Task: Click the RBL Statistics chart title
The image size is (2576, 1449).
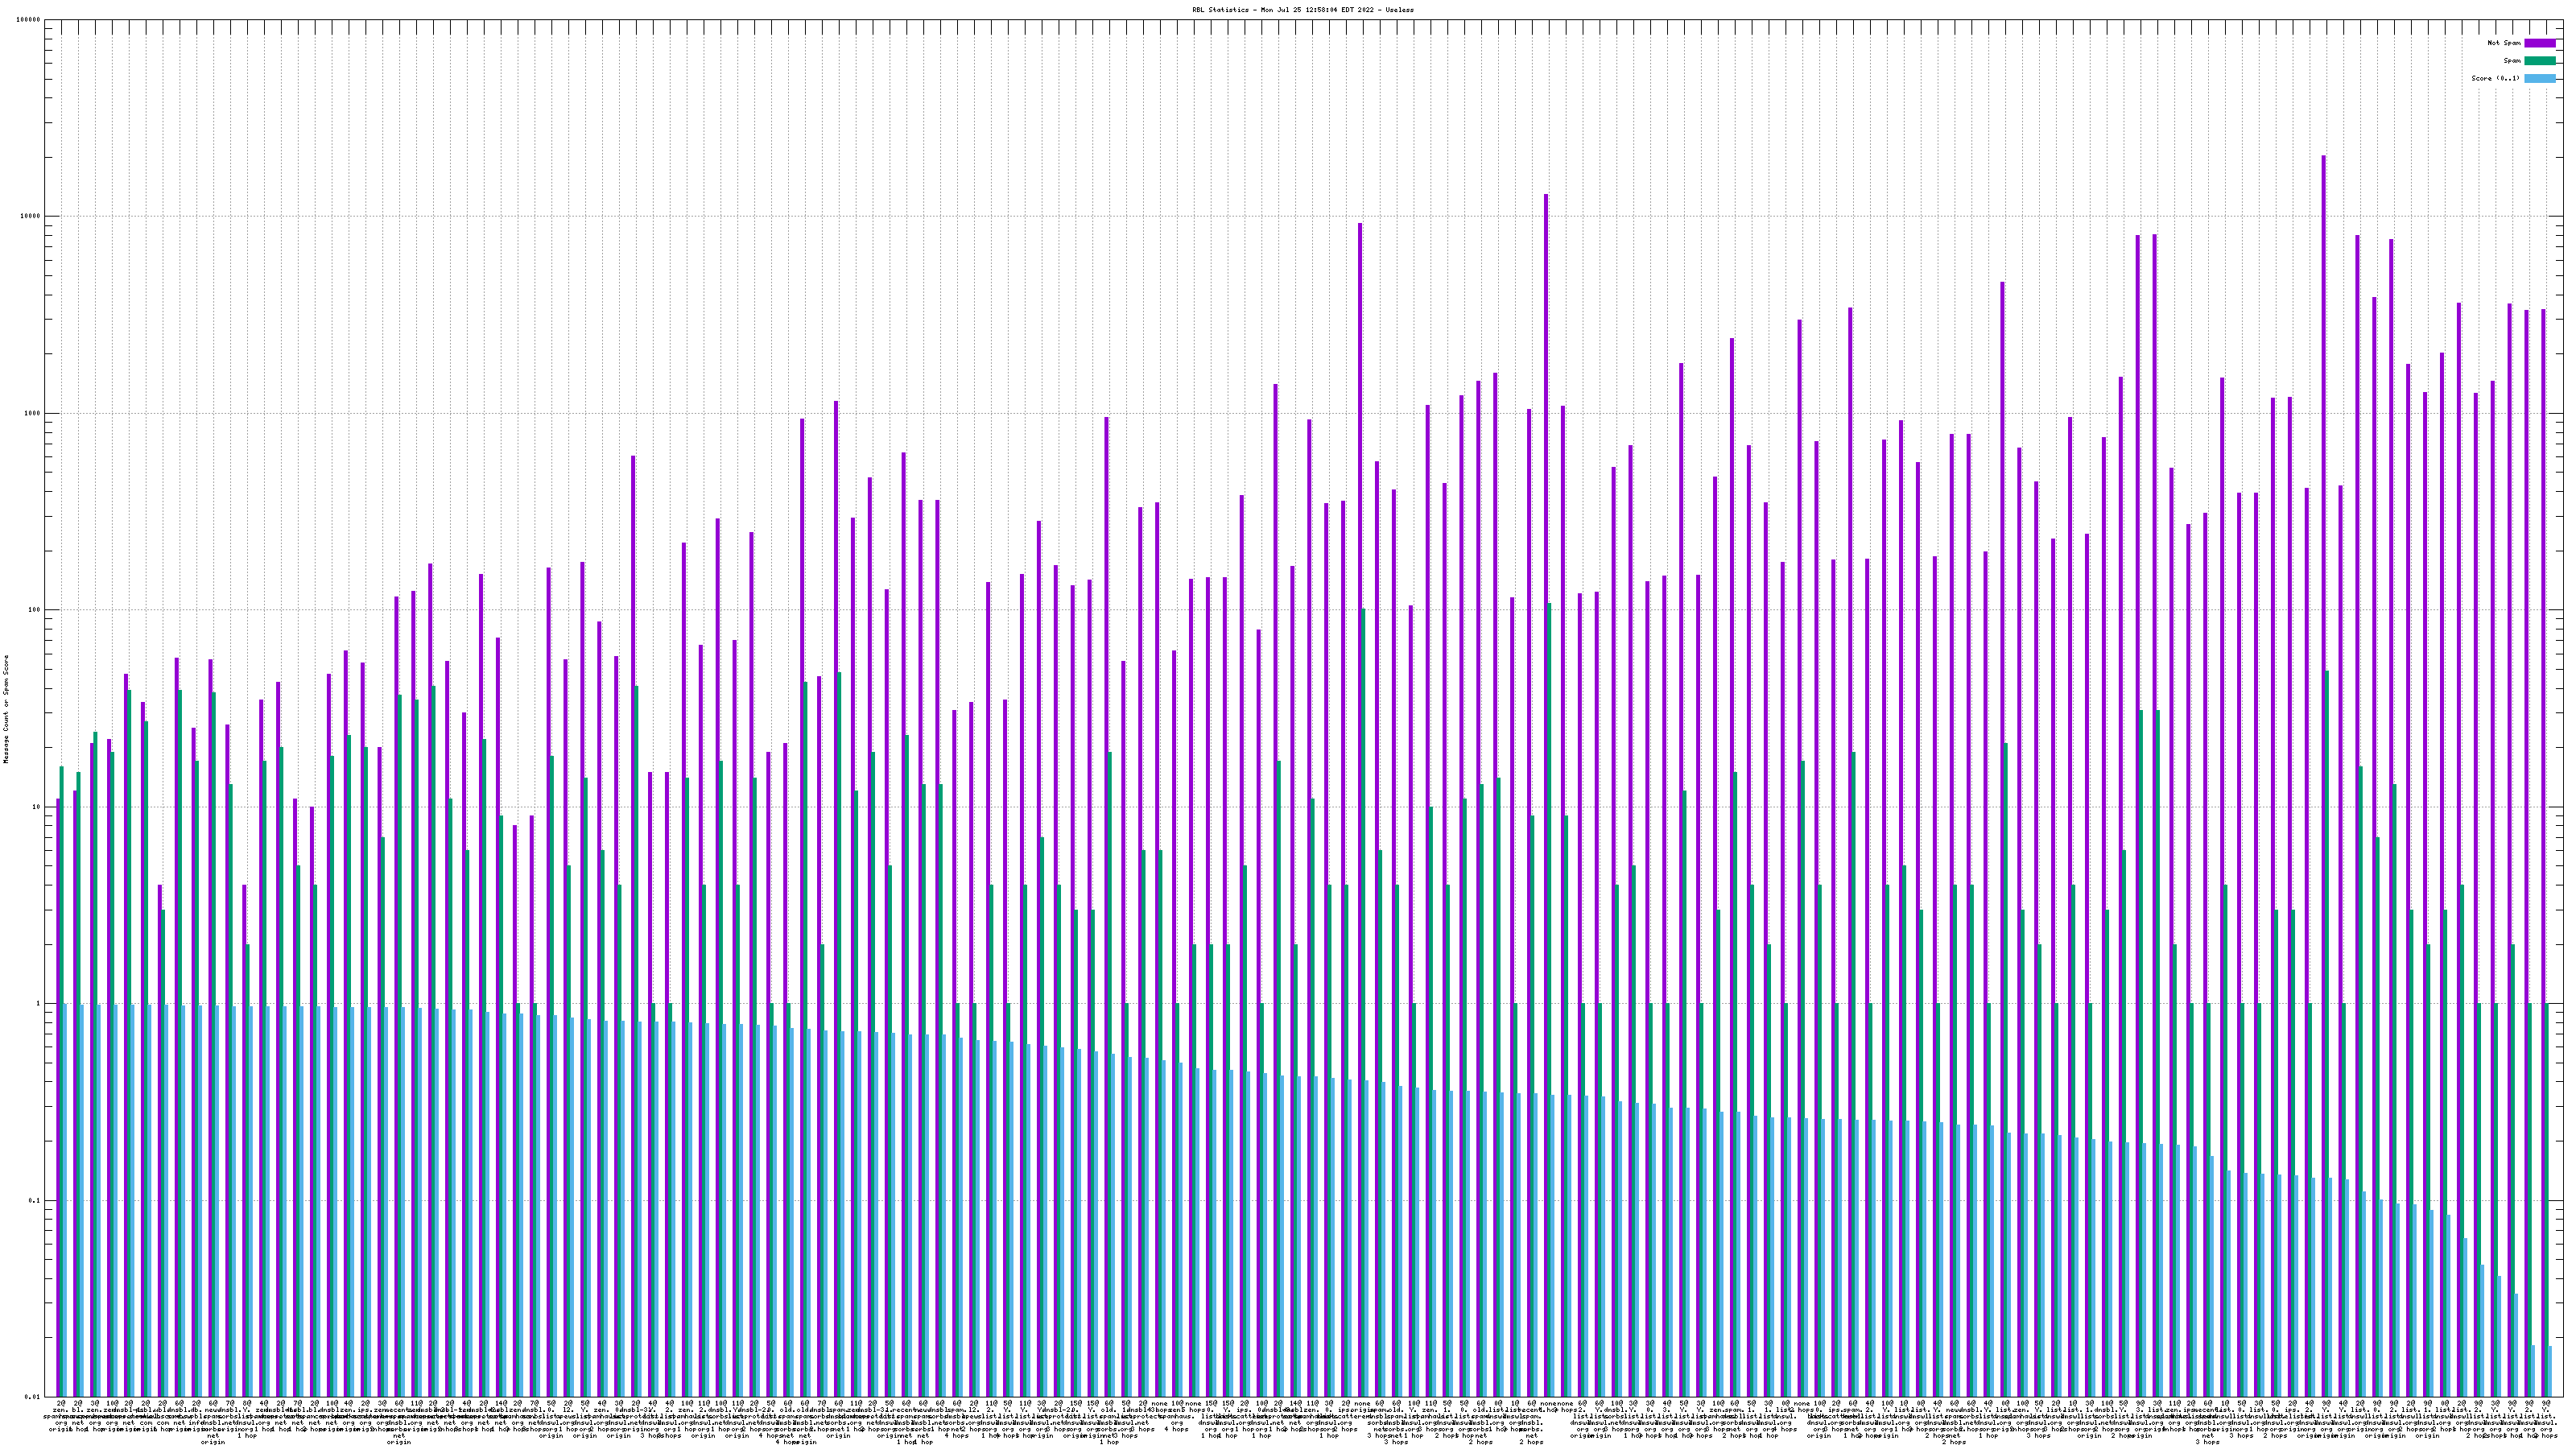Action: click(1303, 10)
